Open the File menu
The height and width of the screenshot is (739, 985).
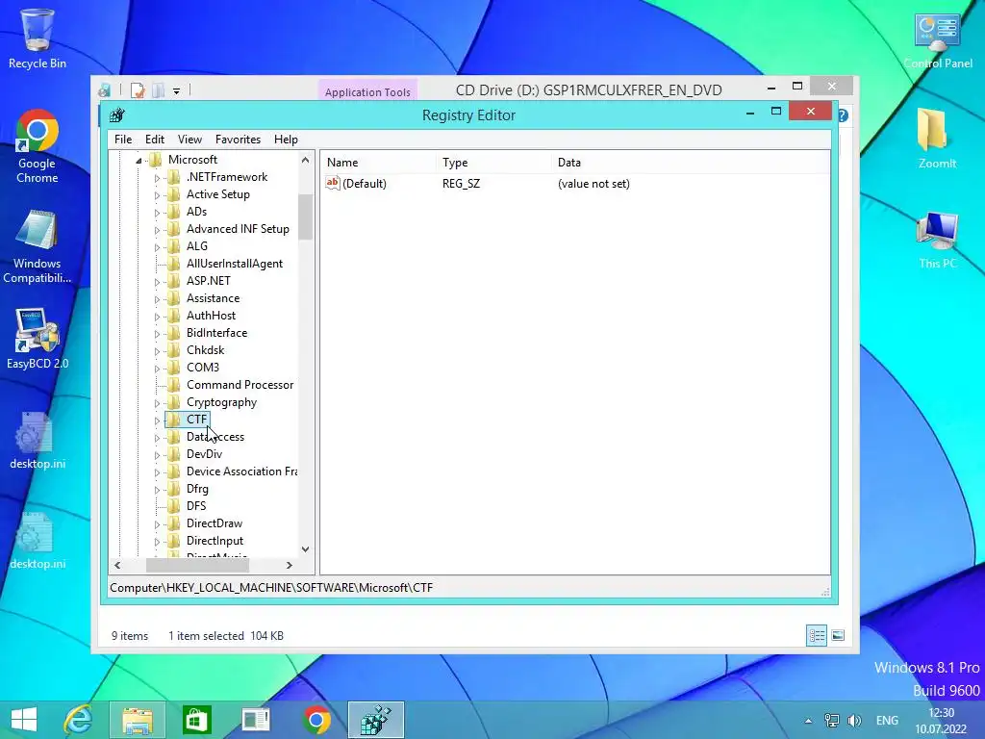[x=123, y=140]
